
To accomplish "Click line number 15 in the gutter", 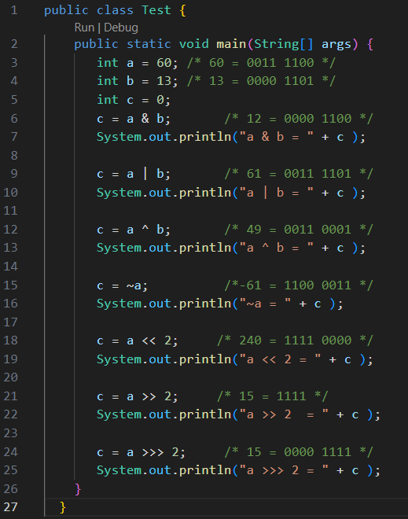I will (x=10, y=285).
